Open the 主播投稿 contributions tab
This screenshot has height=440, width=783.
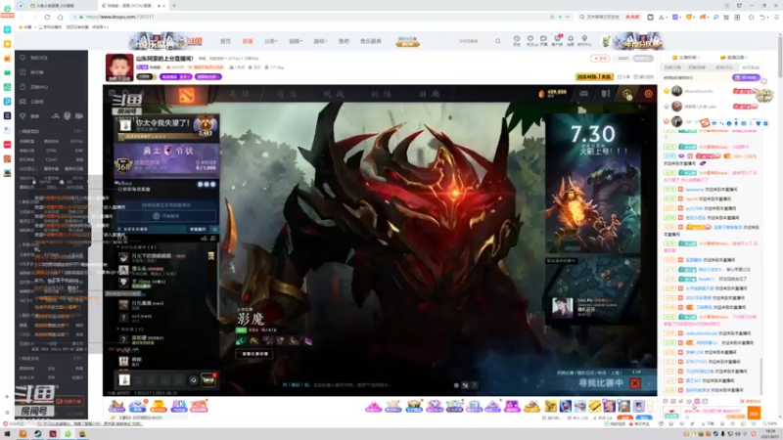click(687, 58)
